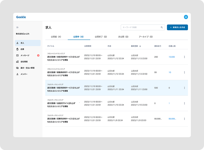Open the user profile avatar
This screenshot has width=204, height=150.
click(x=186, y=17)
